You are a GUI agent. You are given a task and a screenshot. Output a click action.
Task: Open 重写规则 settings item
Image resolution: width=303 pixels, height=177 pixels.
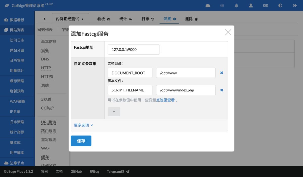pos(49,140)
